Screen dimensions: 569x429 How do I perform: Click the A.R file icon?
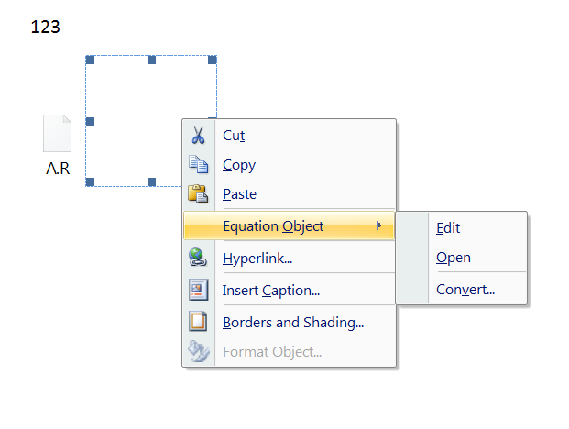57,133
